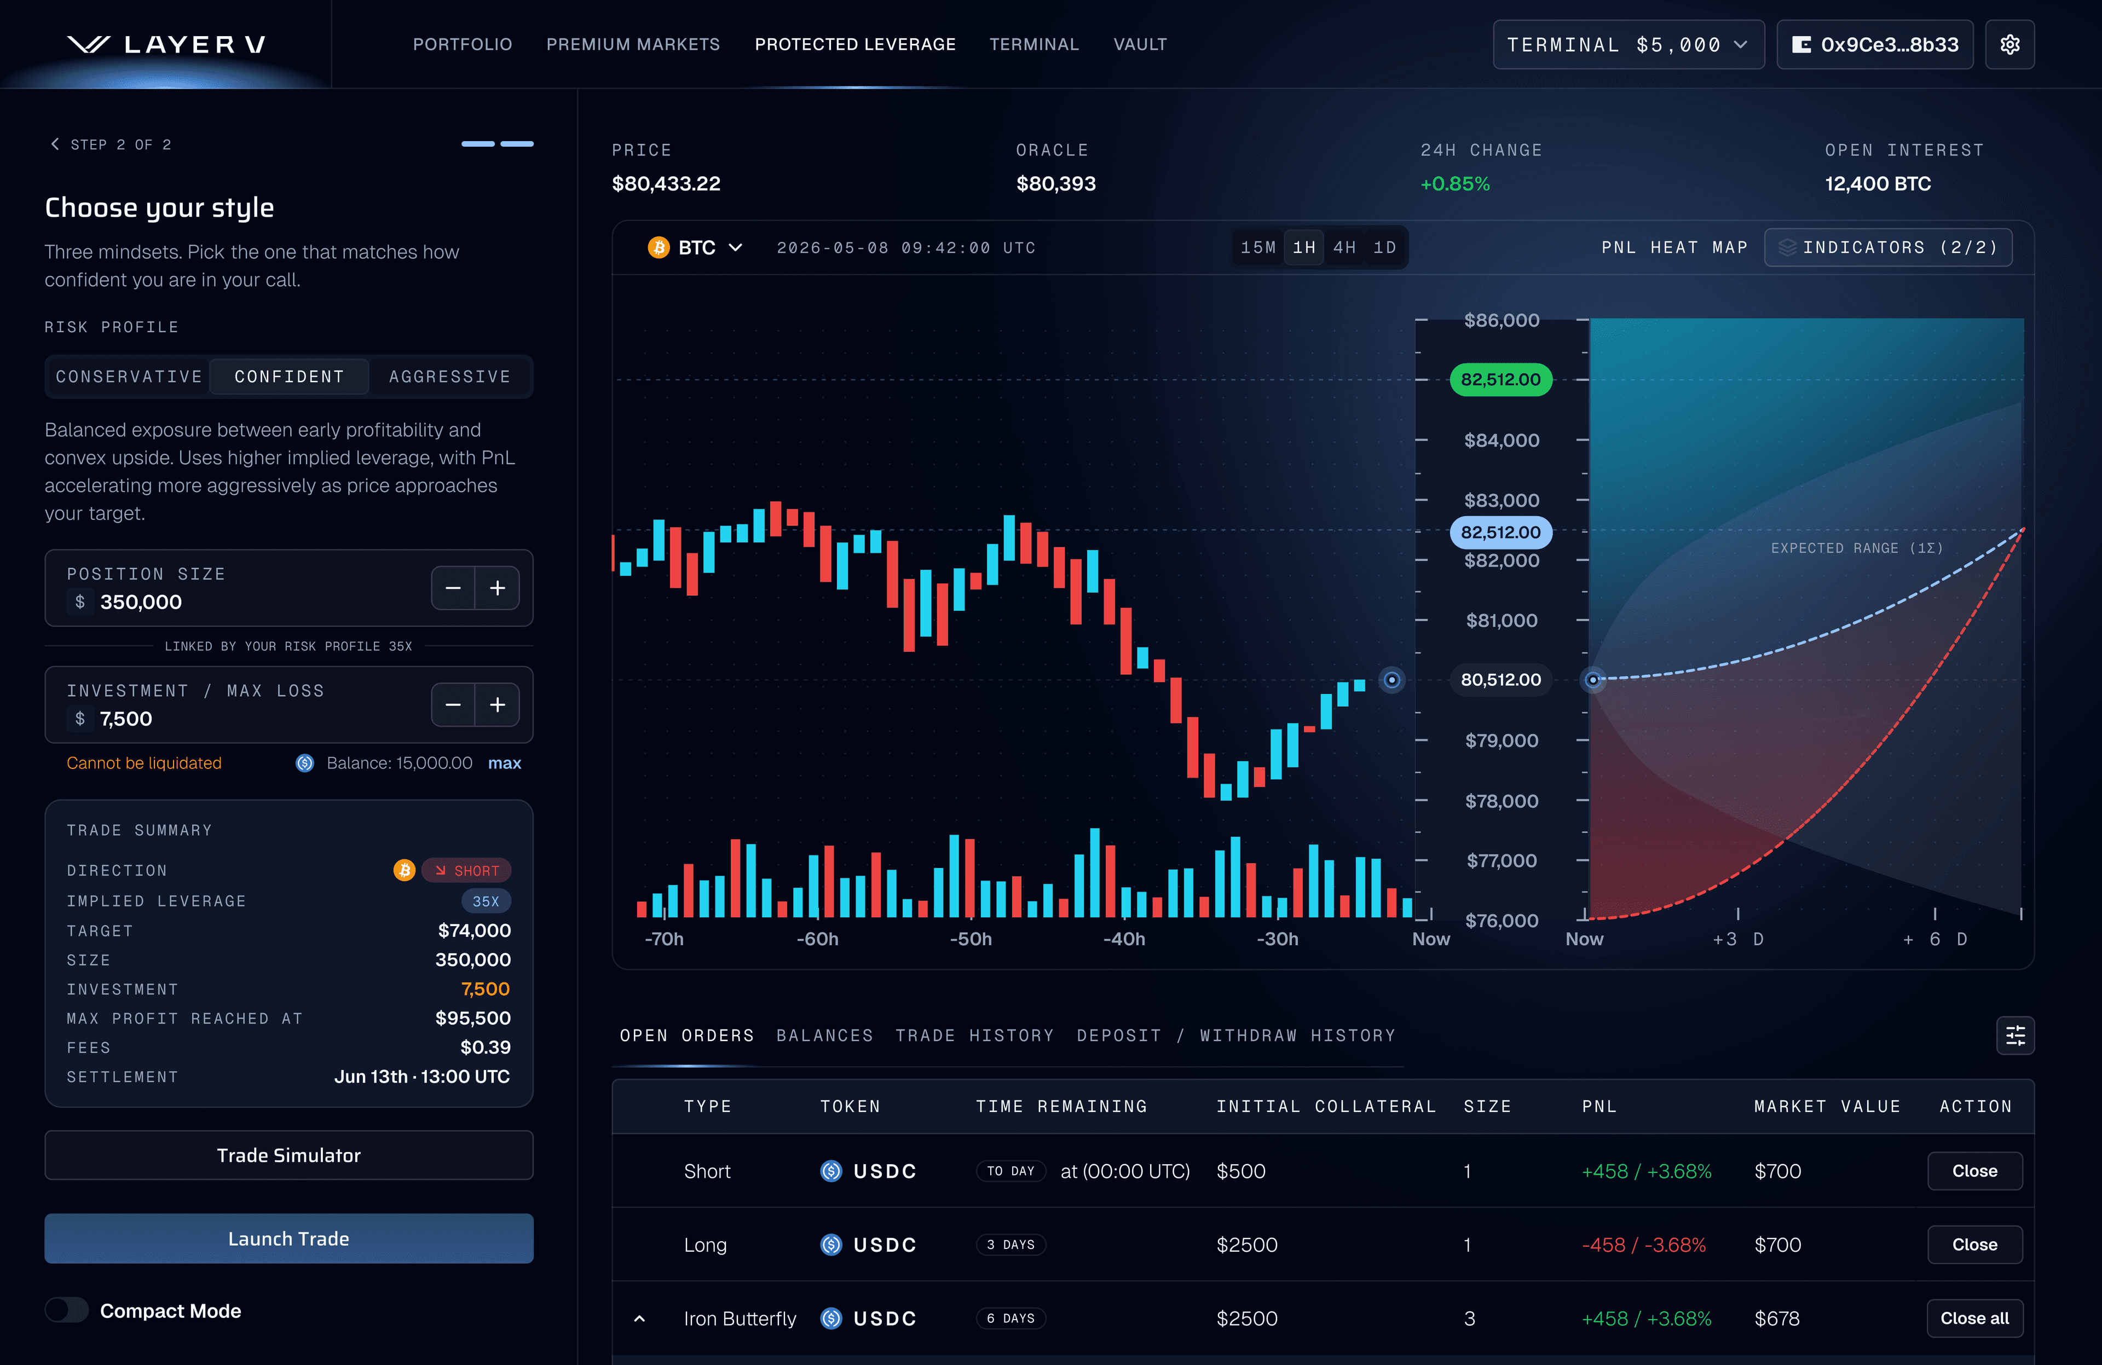This screenshot has height=1365, width=2102.
Task: Decrease Investment / Max Loss with minus
Action: 453,704
